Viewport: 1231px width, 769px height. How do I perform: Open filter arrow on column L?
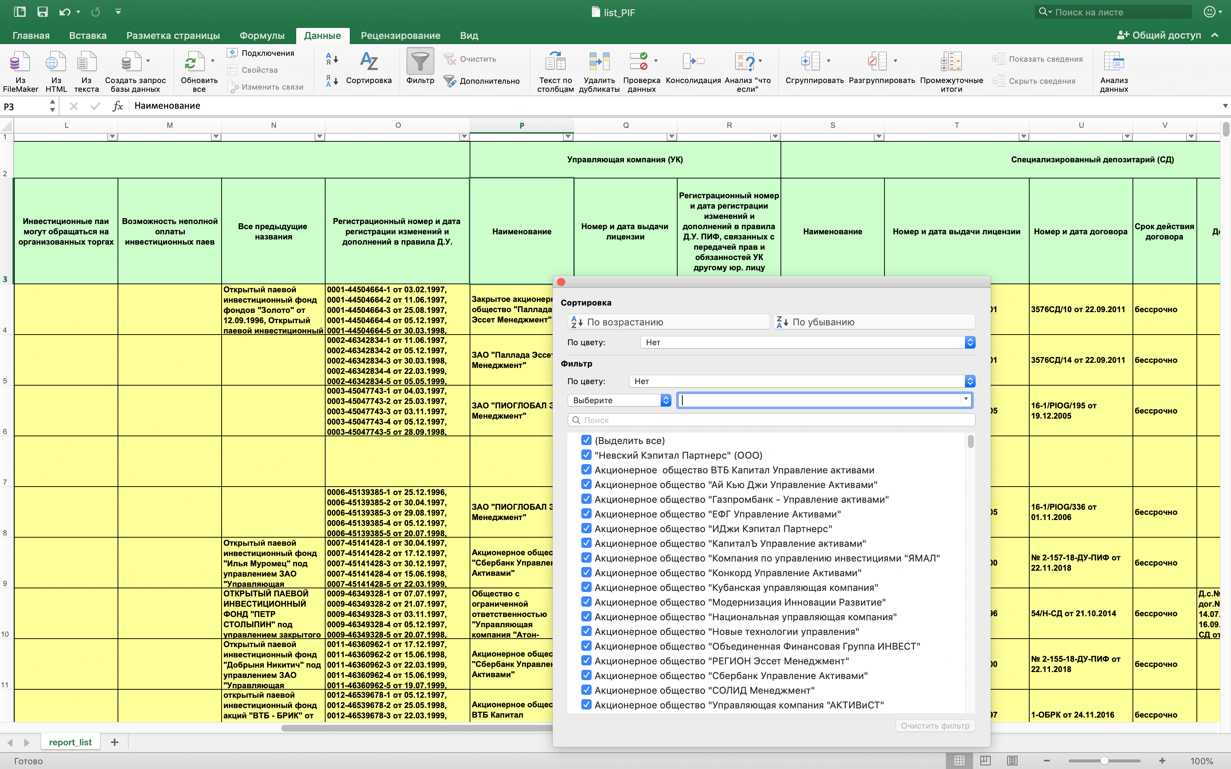pyautogui.click(x=112, y=137)
